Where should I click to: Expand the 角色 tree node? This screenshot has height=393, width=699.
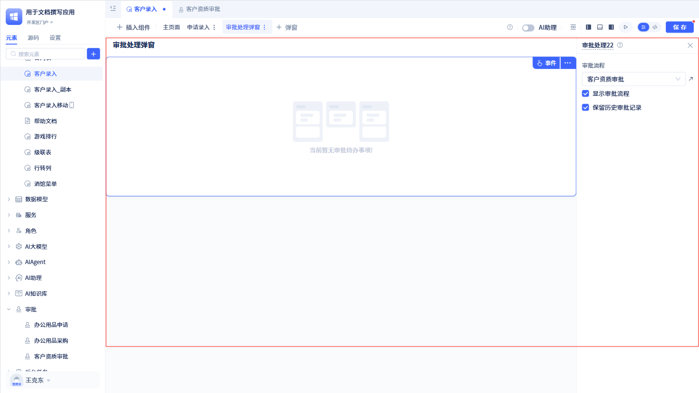(x=9, y=231)
